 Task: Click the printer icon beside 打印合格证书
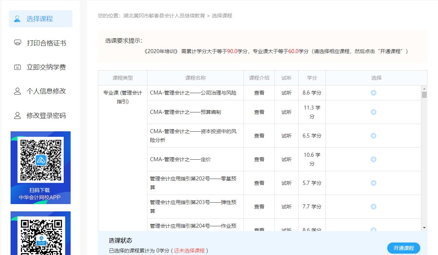tap(17, 43)
